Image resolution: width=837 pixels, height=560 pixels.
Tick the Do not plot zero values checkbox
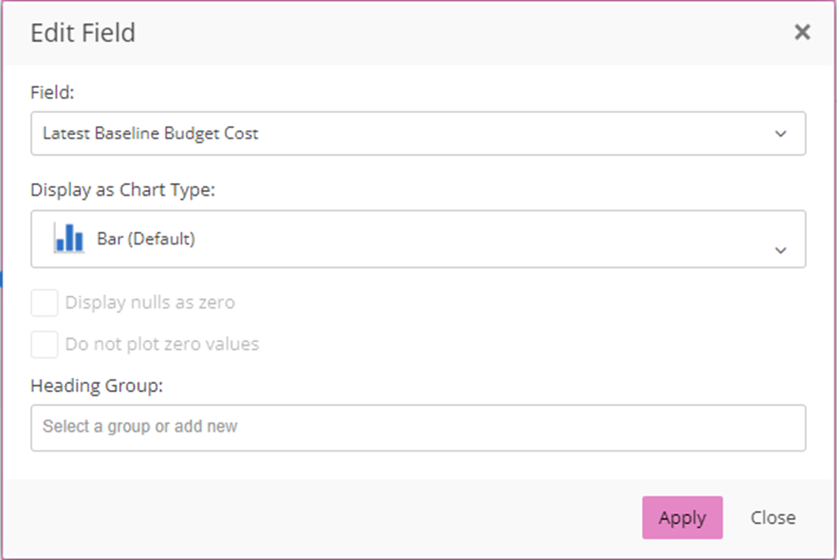point(44,344)
